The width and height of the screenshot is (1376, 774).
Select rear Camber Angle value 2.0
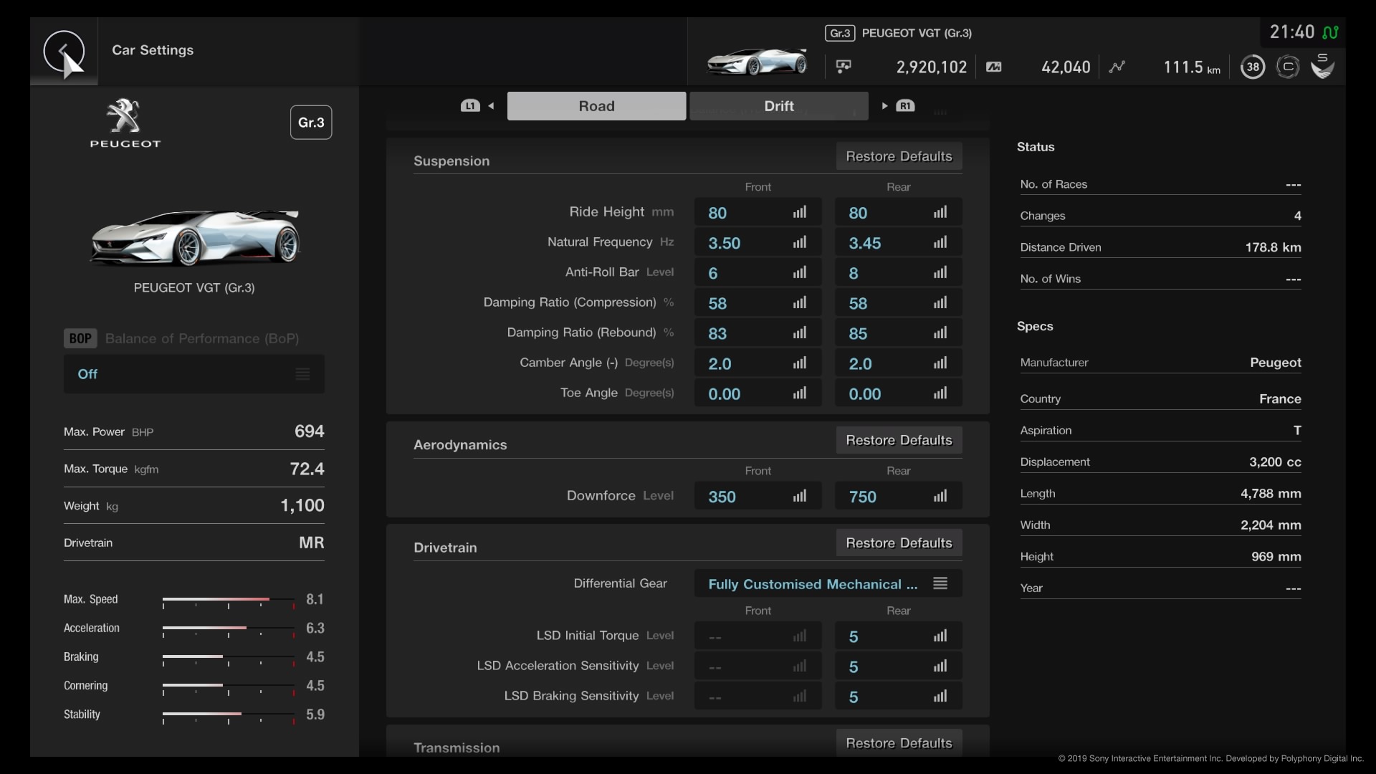(x=898, y=363)
